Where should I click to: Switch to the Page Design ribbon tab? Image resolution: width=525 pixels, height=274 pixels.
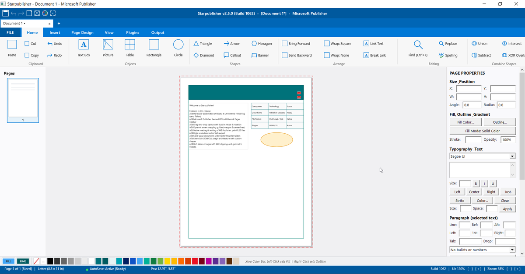coord(82,32)
